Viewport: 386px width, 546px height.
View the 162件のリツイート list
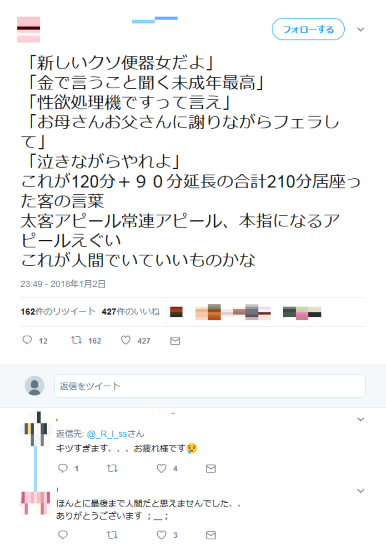click(x=58, y=312)
